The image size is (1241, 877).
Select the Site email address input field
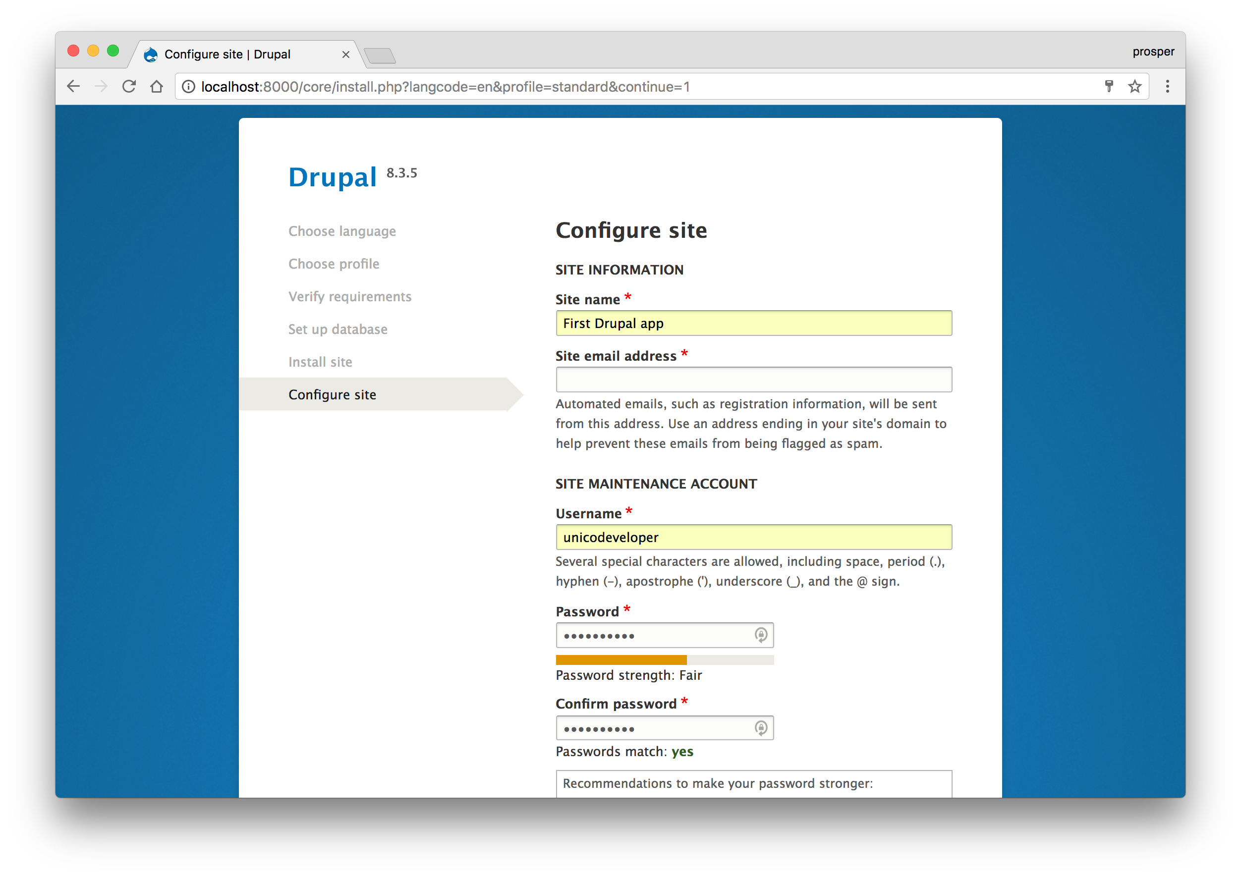point(754,379)
